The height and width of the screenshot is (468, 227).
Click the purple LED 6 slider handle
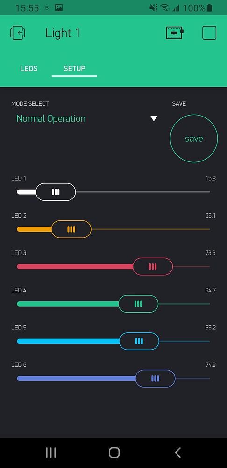click(155, 379)
